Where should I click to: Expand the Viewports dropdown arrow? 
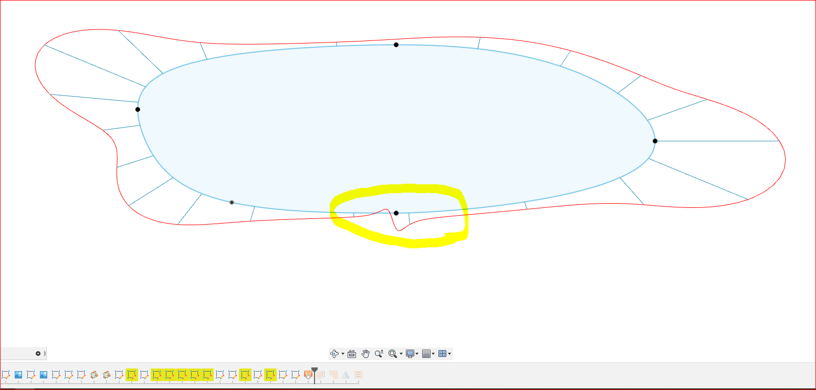[x=449, y=354]
